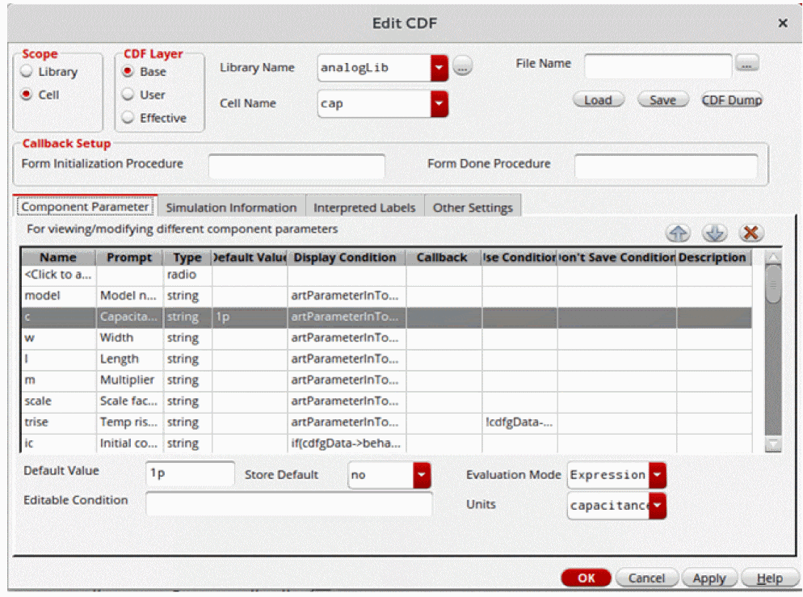Image resolution: width=803 pixels, height=597 pixels.
Task: Click the Apply button
Action: coord(708,578)
